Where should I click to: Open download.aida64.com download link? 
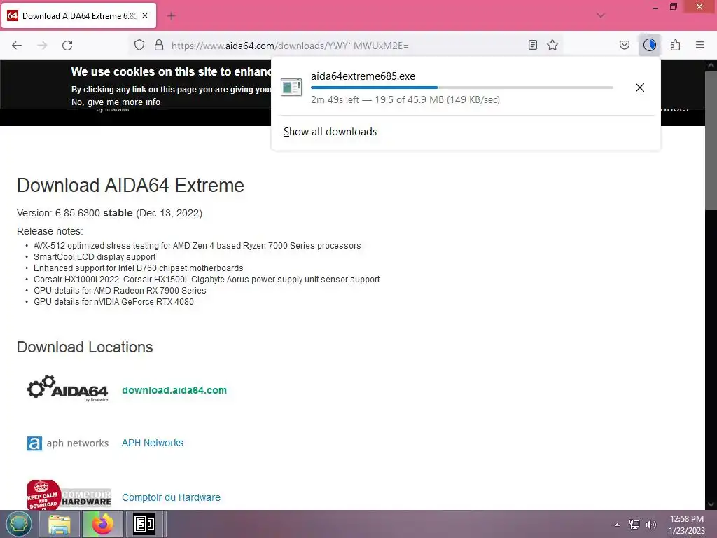point(174,390)
